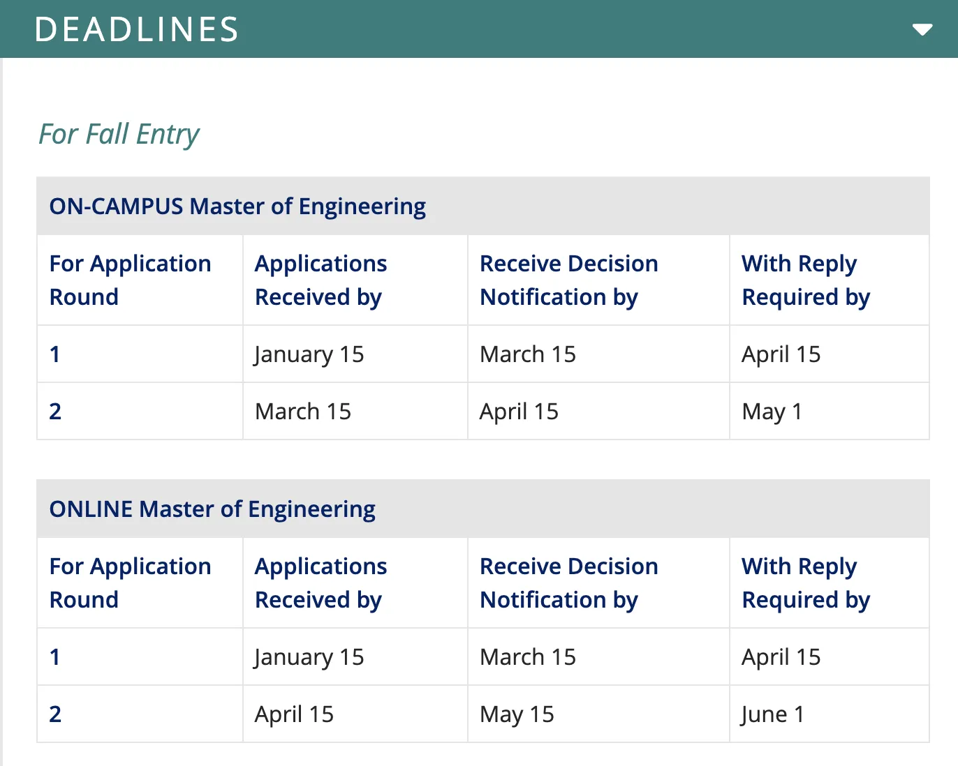The image size is (958, 766).
Task: Click Online round 1 "March 15" notification cell
Action: [x=527, y=657]
